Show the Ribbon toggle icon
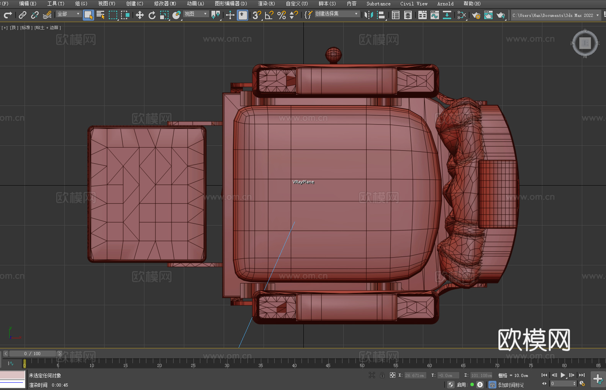Image resolution: width=606 pixels, height=390 pixels. tap(423, 15)
